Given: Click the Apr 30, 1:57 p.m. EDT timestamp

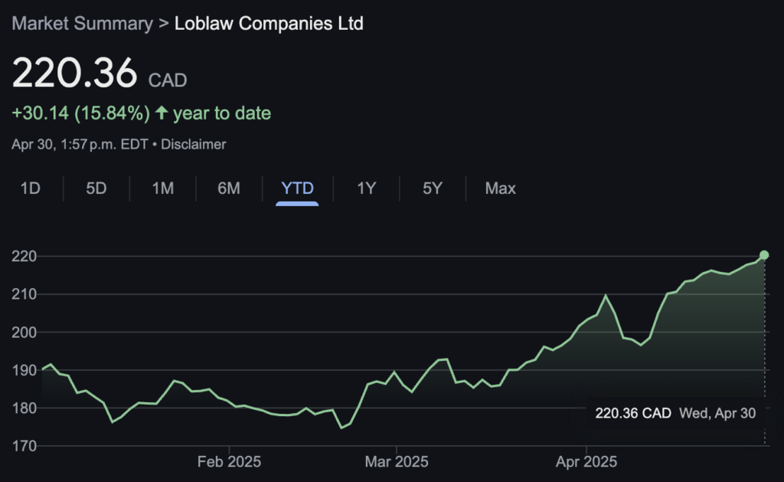Looking at the screenshot, I should tap(80, 144).
